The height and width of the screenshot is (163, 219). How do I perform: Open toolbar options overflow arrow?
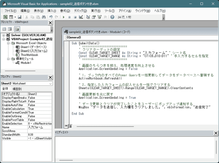[x=164, y=17]
